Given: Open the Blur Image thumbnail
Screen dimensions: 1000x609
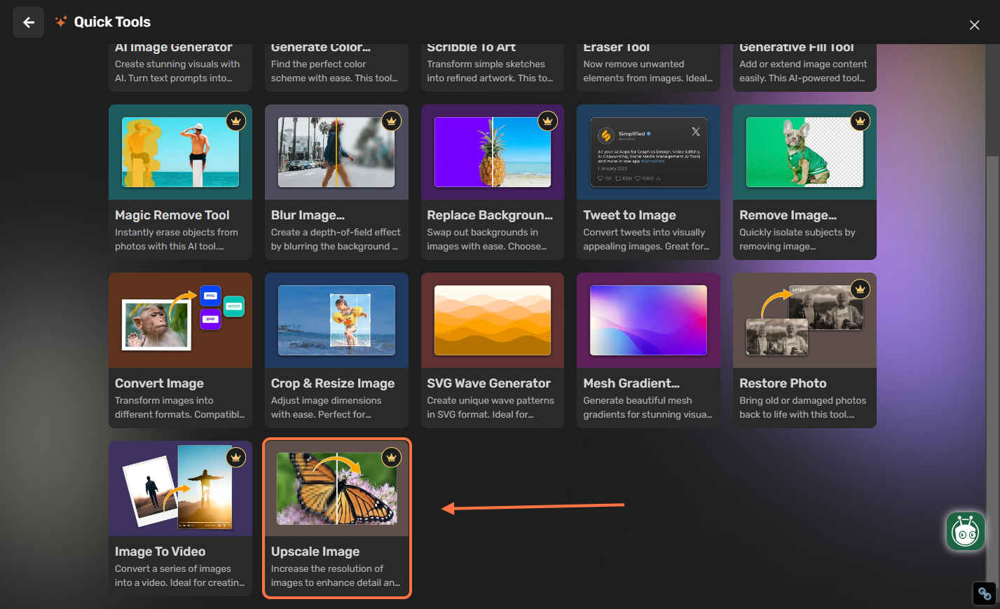Looking at the screenshot, I should click(336, 152).
